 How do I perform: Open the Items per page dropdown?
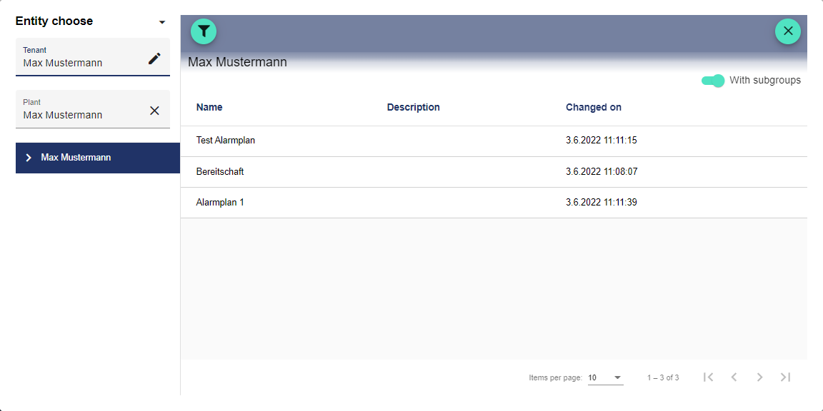[x=605, y=377]
